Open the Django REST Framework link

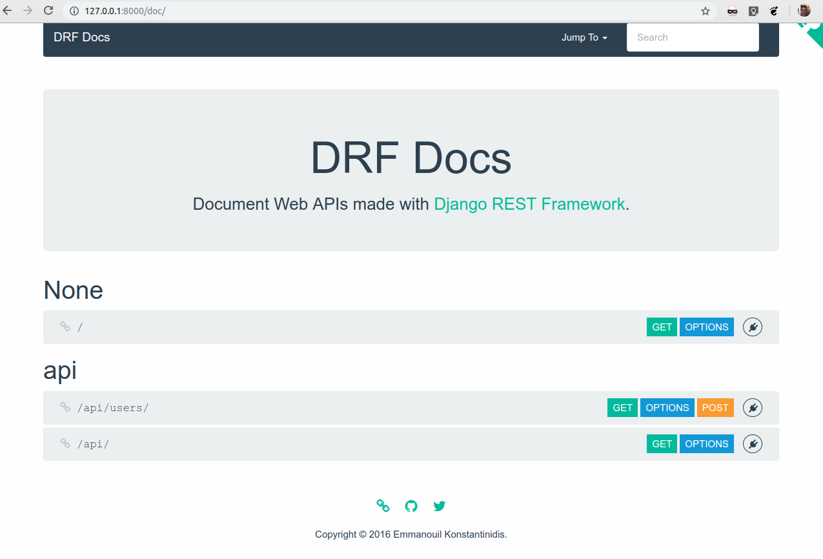coord(529,204)
